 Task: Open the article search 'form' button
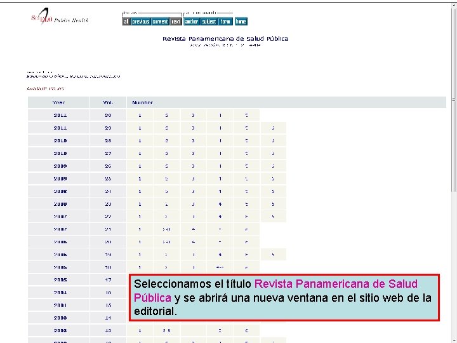coord(225,22)
